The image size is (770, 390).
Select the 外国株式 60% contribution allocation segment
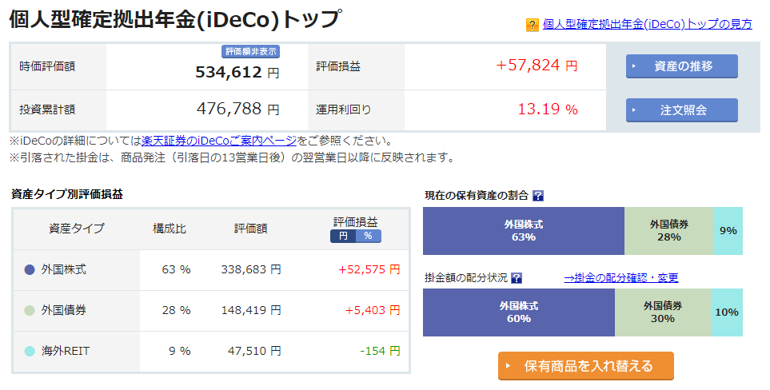(x=518, y=312)
